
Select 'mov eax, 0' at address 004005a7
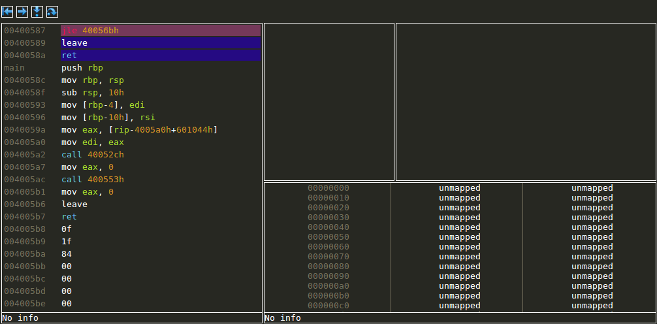coord(88,167)
